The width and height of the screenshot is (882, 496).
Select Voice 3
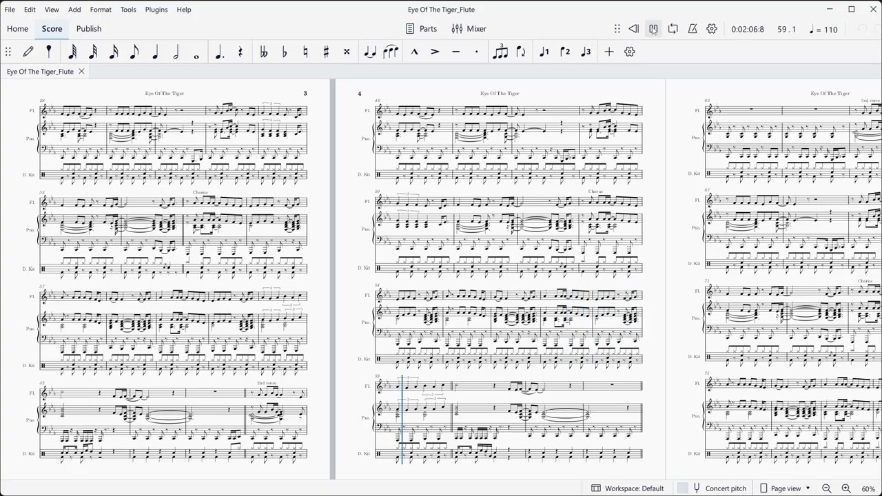pos(586,52)
